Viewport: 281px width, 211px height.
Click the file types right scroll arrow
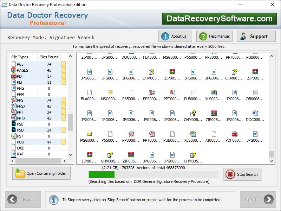coord(65,161)
